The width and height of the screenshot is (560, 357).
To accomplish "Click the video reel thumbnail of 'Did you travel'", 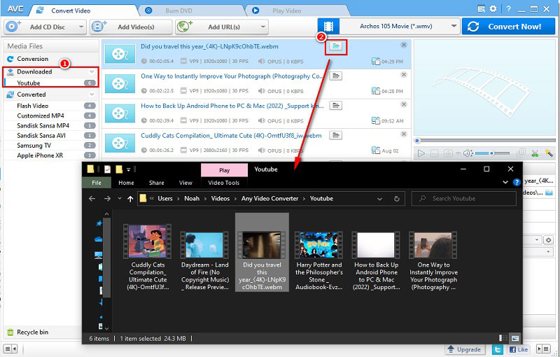I will pos(120,54).
